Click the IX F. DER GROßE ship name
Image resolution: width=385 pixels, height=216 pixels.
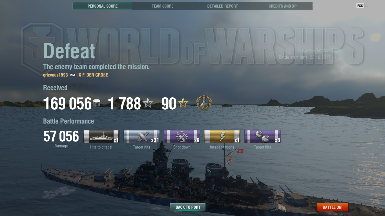(93, 75)
